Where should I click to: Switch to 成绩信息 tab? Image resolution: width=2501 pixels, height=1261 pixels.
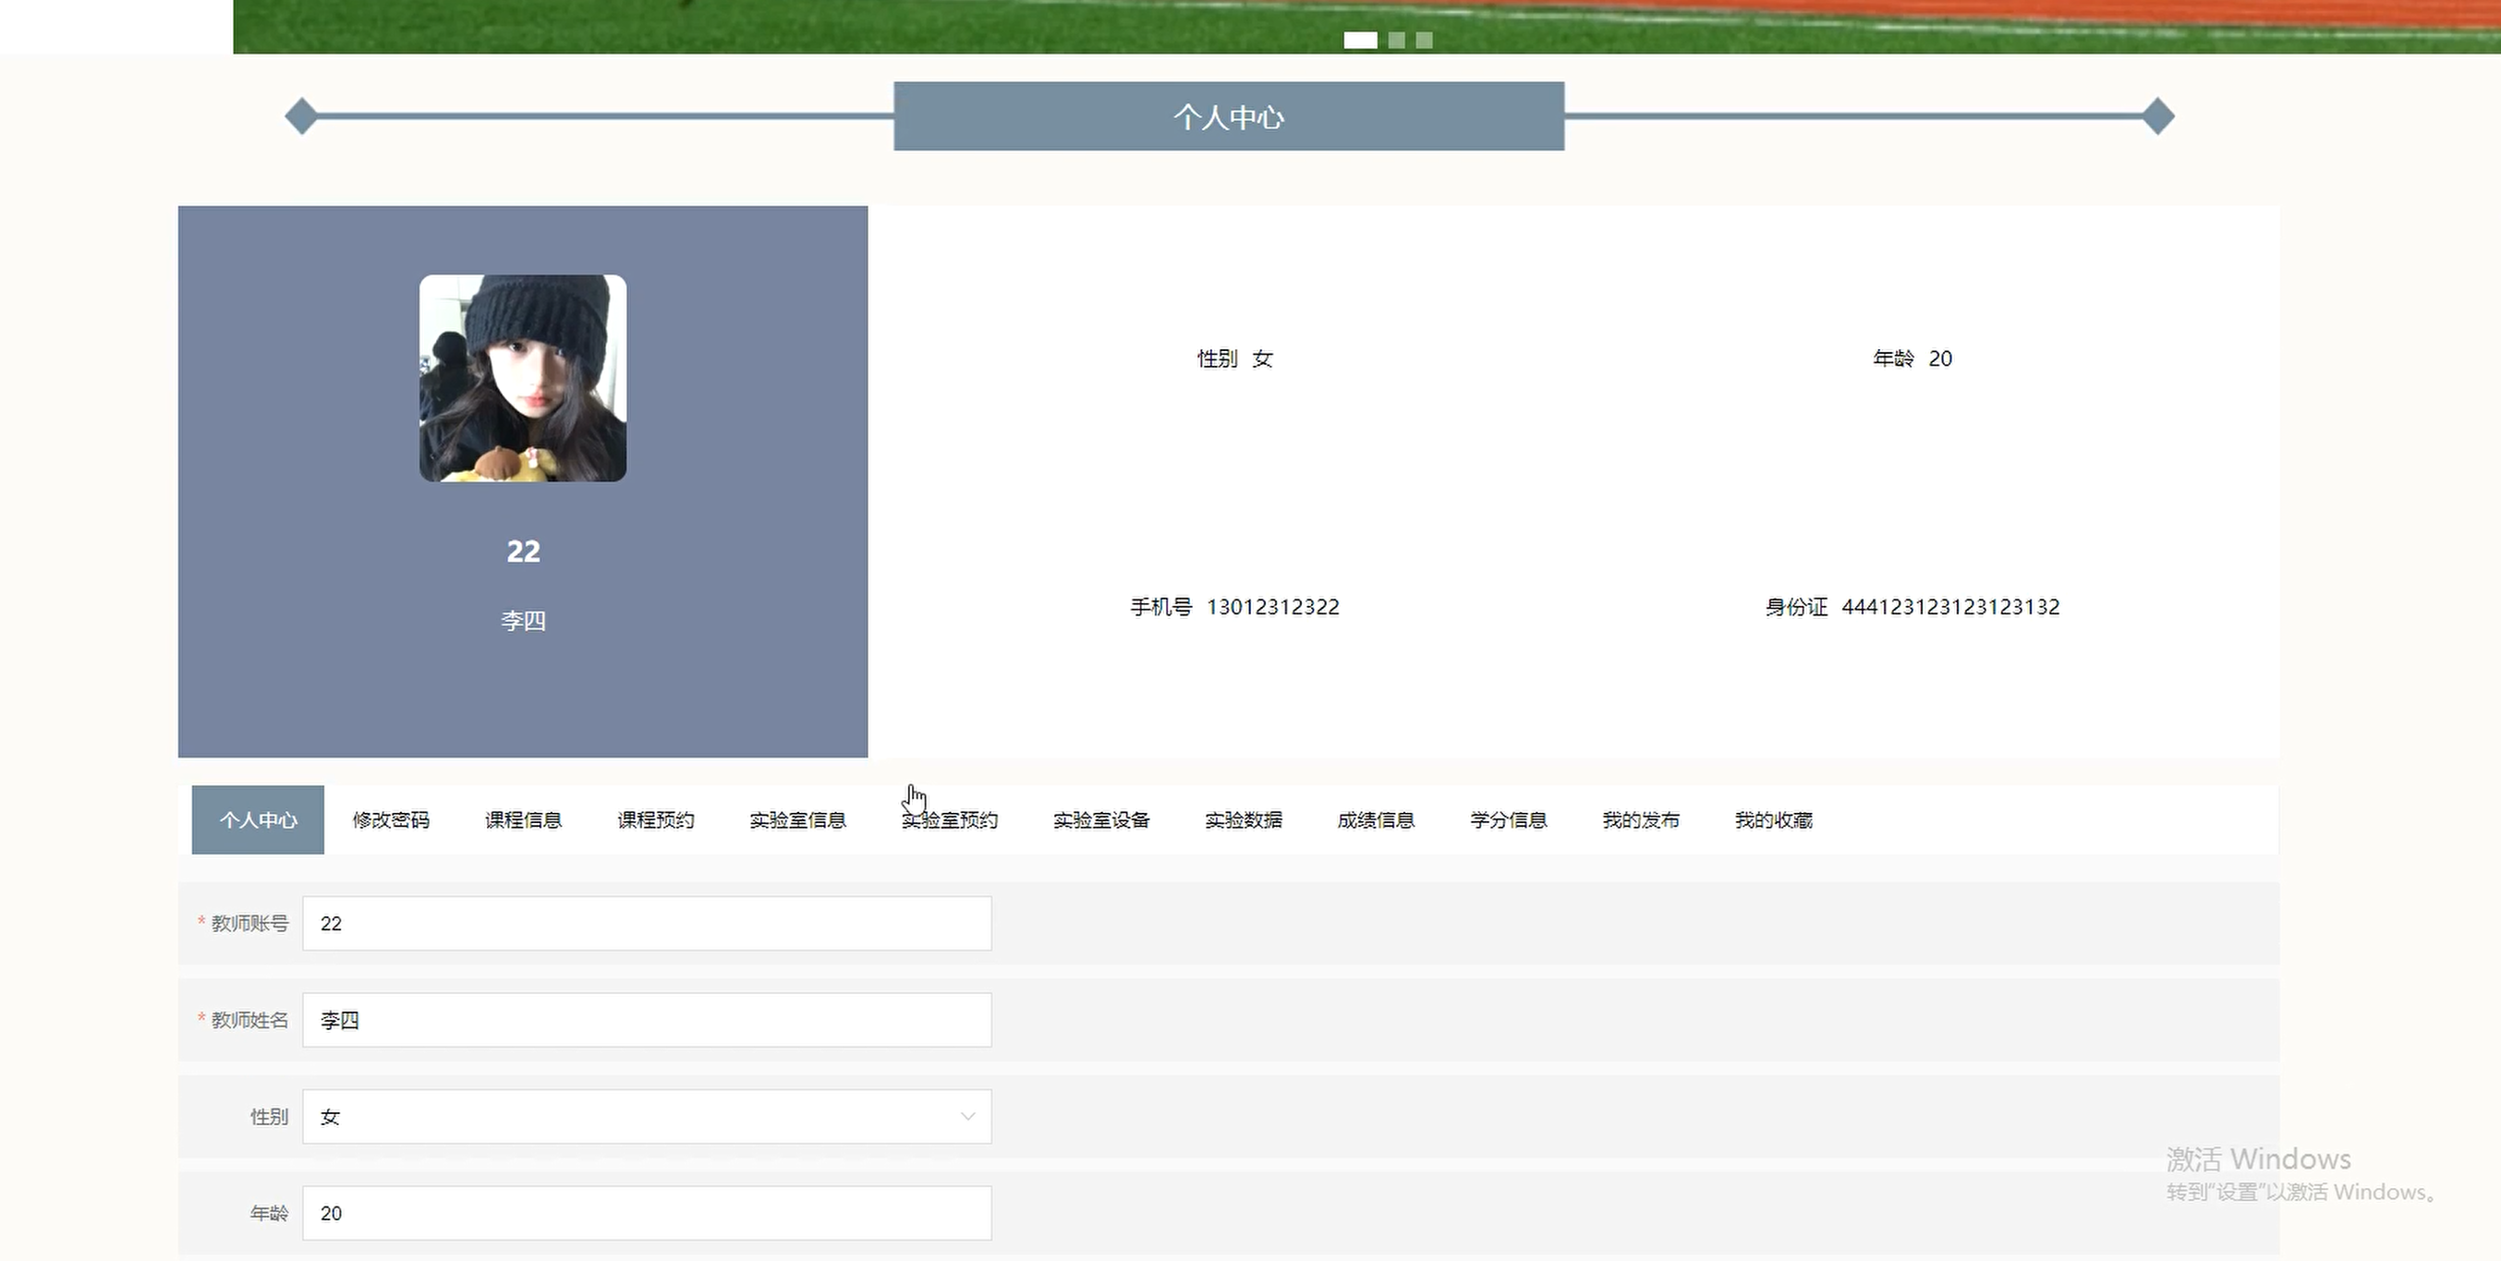[x=1376, y=820]
